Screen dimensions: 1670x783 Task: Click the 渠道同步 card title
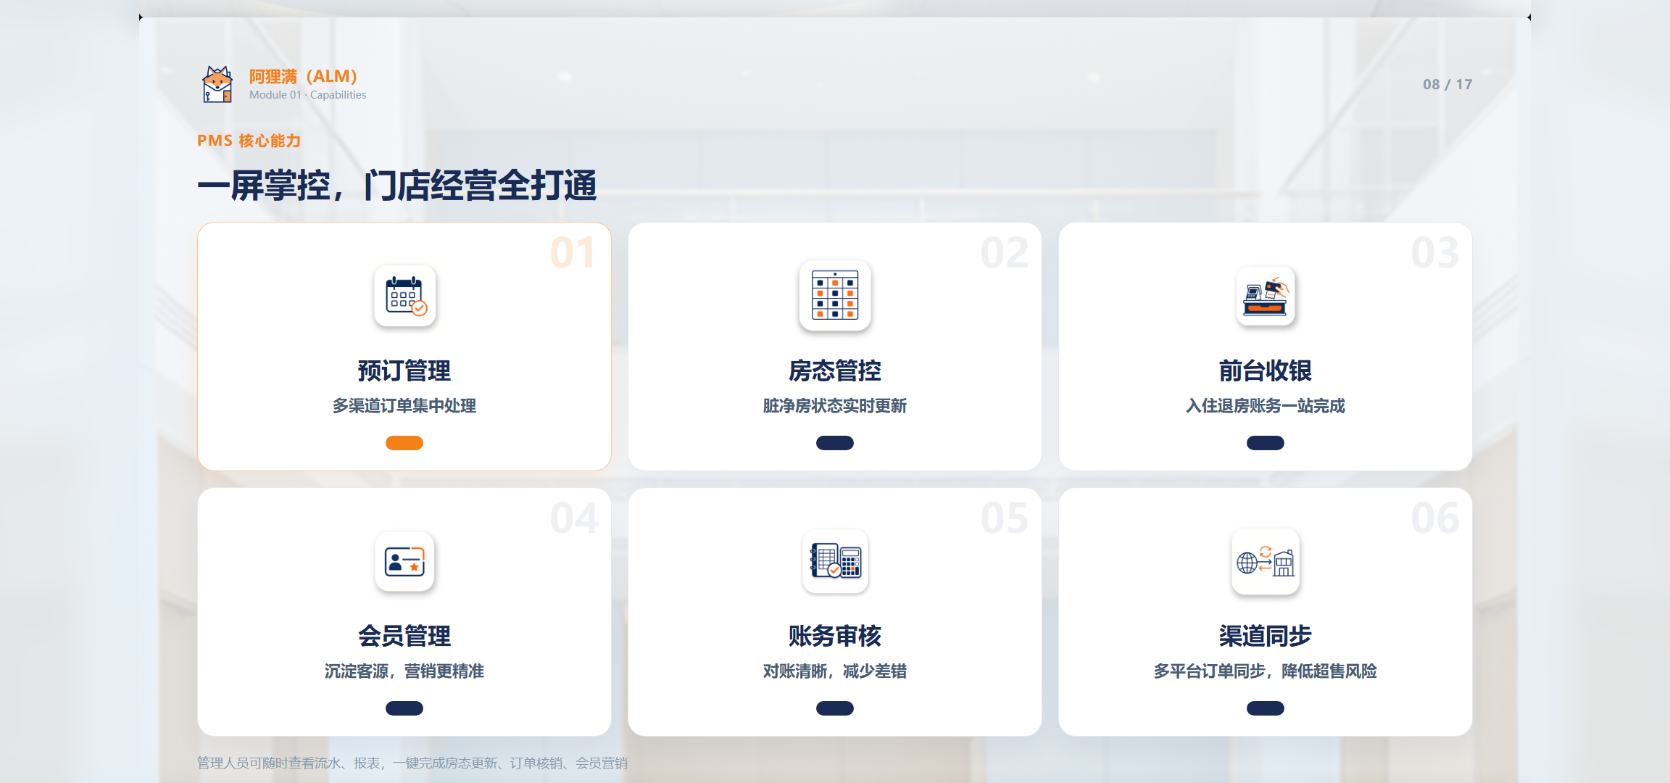point(1266,636)
